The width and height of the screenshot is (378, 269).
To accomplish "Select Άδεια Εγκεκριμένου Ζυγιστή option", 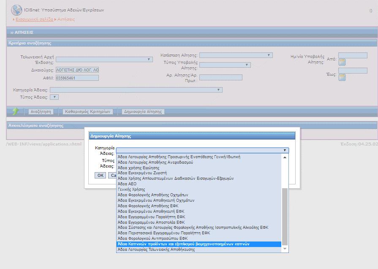I will [x=199, y=173].
